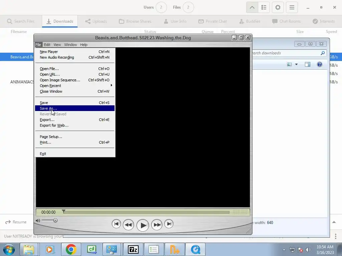Switch to the Interests tab
This screenshot has width=342, height=256.
coord(323,21)
